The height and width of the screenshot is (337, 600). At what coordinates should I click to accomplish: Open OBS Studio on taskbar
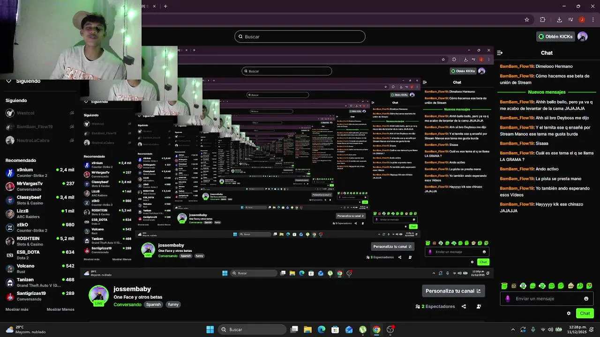click(x=390, y=330)
